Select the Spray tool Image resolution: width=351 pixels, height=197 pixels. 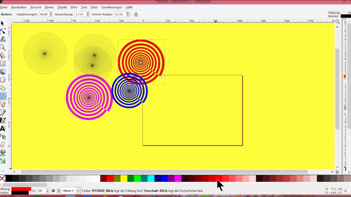coord(2,137)
